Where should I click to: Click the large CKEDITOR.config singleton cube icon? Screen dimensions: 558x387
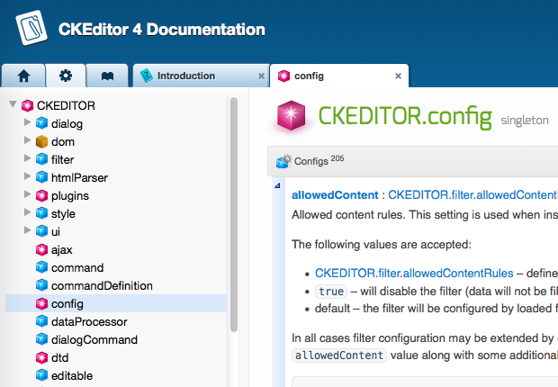tap(291, 115)
